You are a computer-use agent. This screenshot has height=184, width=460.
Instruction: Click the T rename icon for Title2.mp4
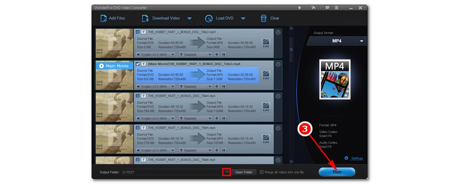pos(144,32)
